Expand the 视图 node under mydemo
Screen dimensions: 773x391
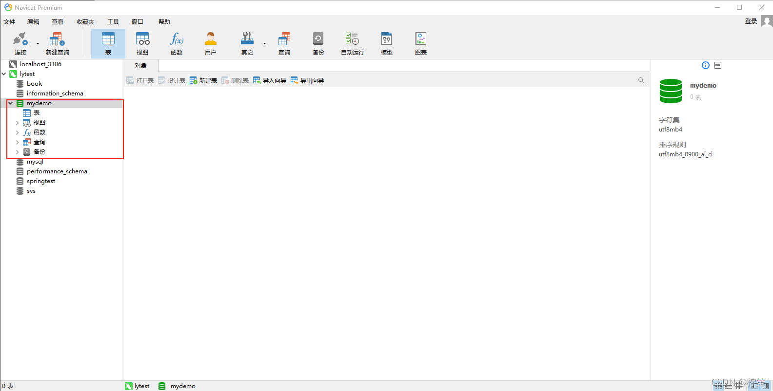(x=18, y=123)
